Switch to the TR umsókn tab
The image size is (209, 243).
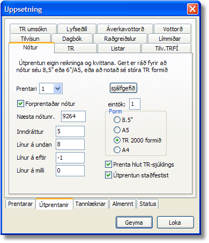(x=33, y=29)
